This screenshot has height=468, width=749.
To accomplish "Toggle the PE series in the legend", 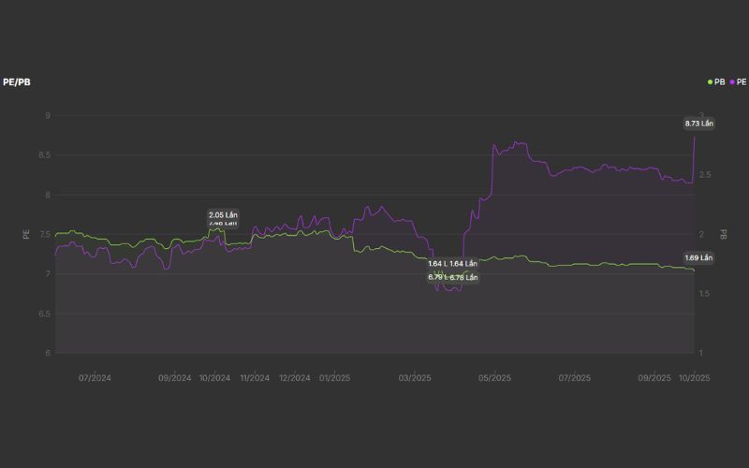I will pyautogui.click(x=741, y=82).
